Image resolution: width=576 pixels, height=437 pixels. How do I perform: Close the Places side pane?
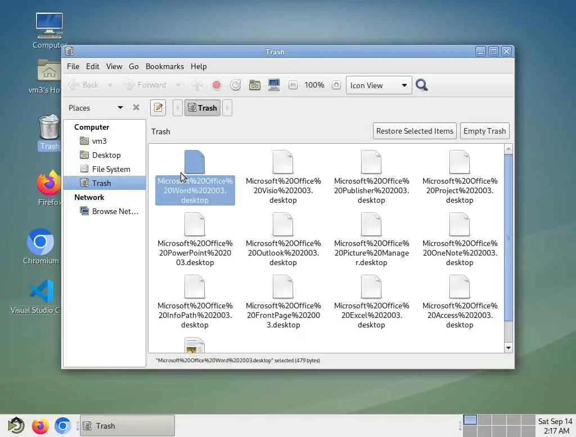(x=136, y=107)
